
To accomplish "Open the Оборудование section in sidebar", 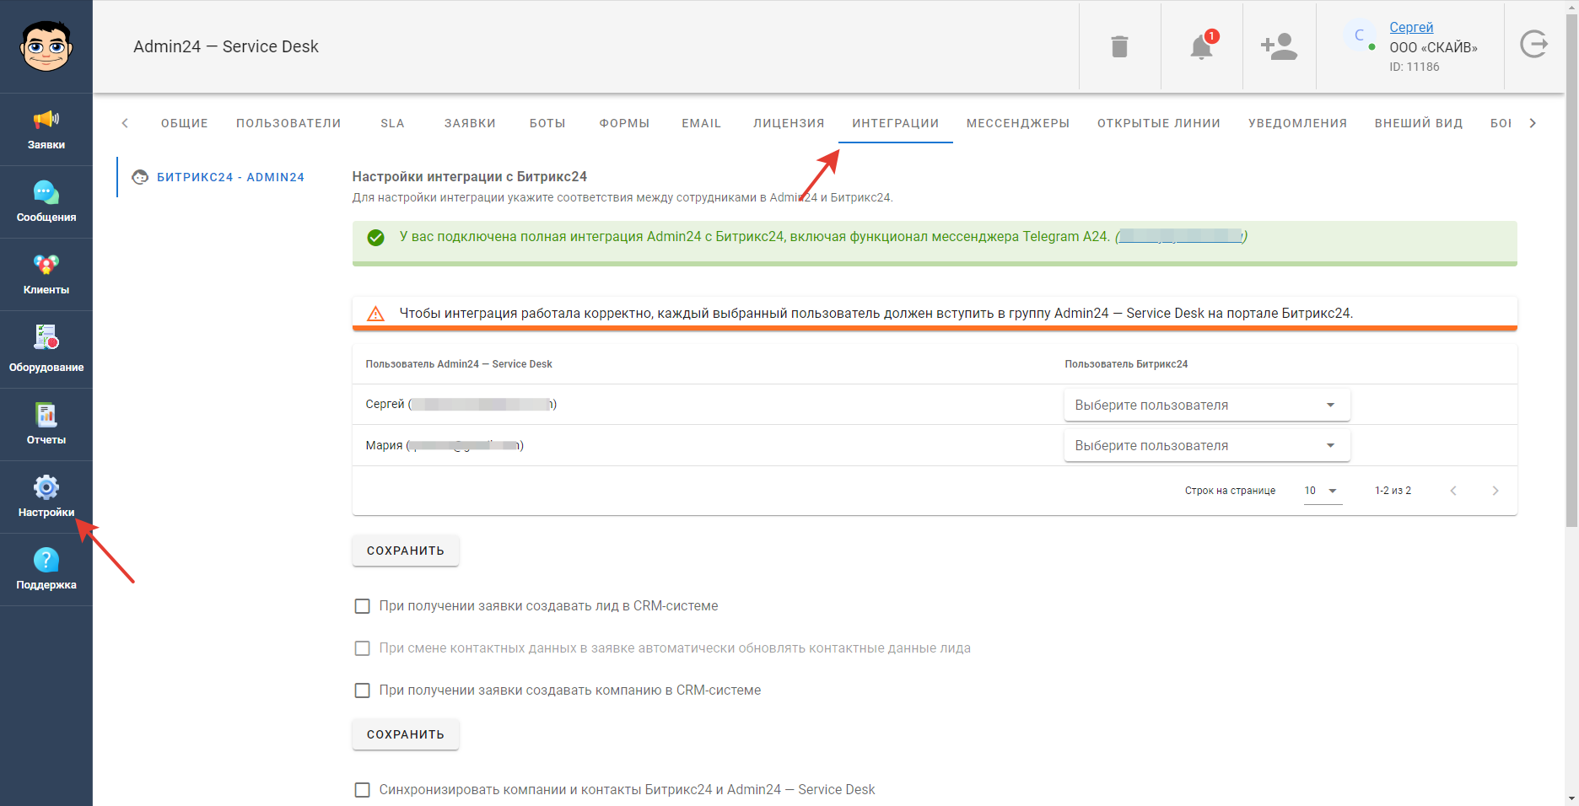I will pos(46,349).
